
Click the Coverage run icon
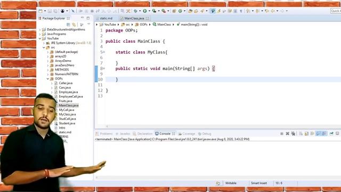tap(154, 11)
